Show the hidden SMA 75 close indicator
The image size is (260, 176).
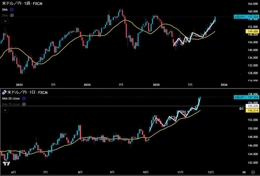[24, 104]
